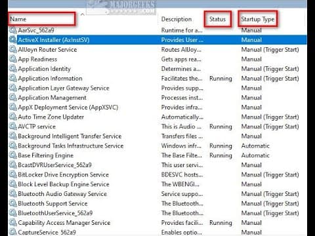This screenshot has width=315, height=236.
Task: Select the ActiveX Installer (AxInstSV) row
Action: 157,40
